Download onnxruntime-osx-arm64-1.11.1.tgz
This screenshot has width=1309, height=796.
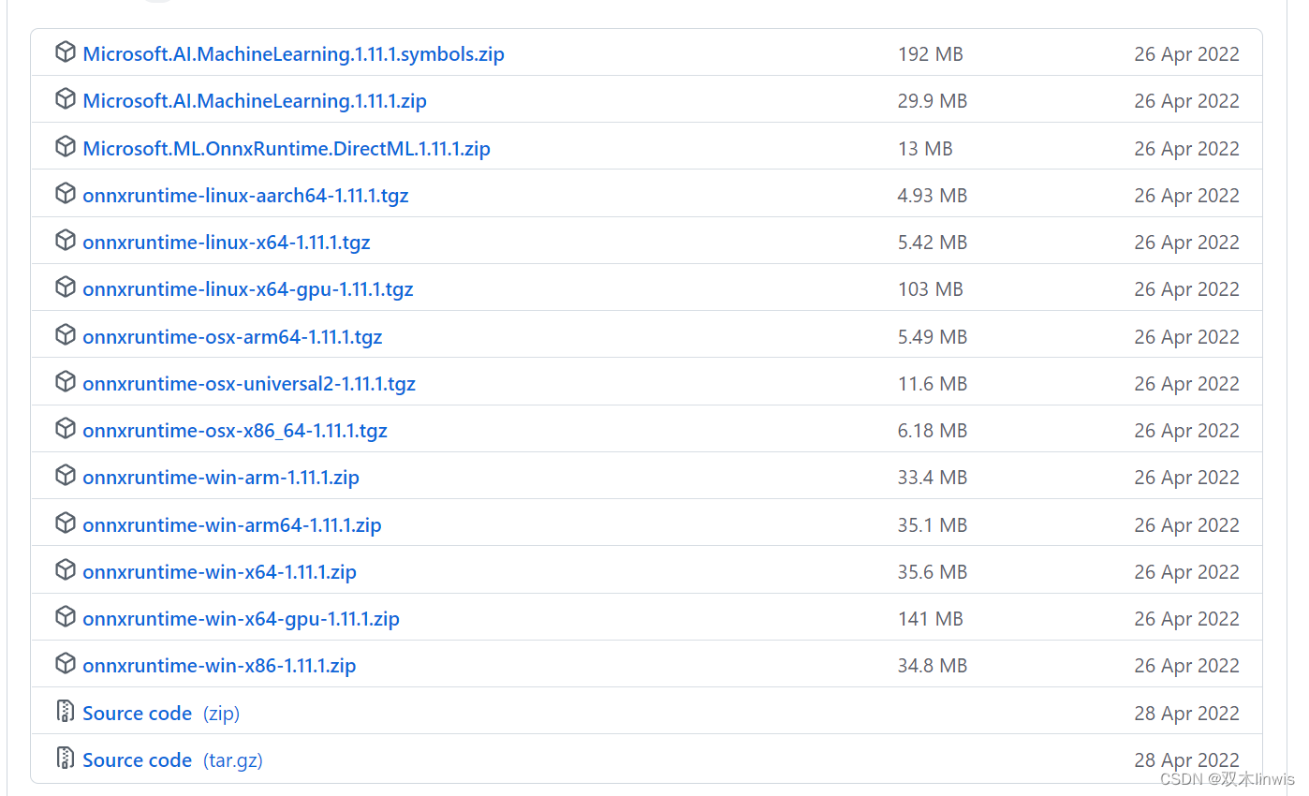pyautogui.click(x=232, y=337)
